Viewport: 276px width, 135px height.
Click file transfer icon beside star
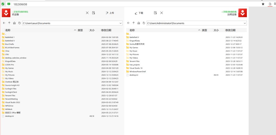click(270, 4)
